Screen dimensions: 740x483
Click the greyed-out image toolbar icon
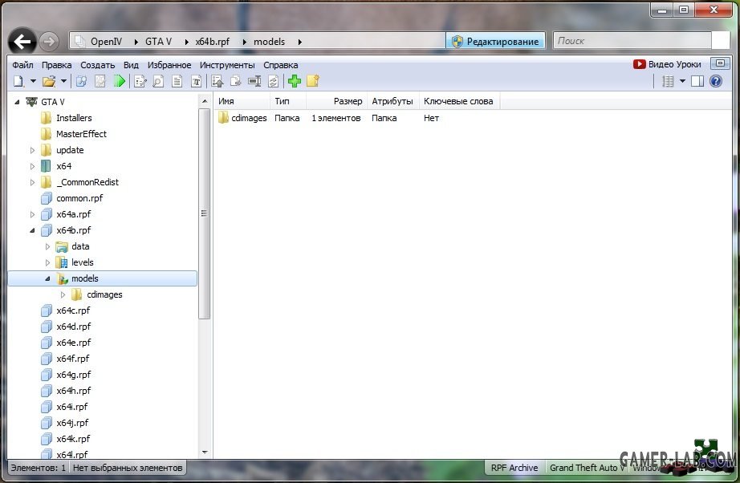pos(100,81)
